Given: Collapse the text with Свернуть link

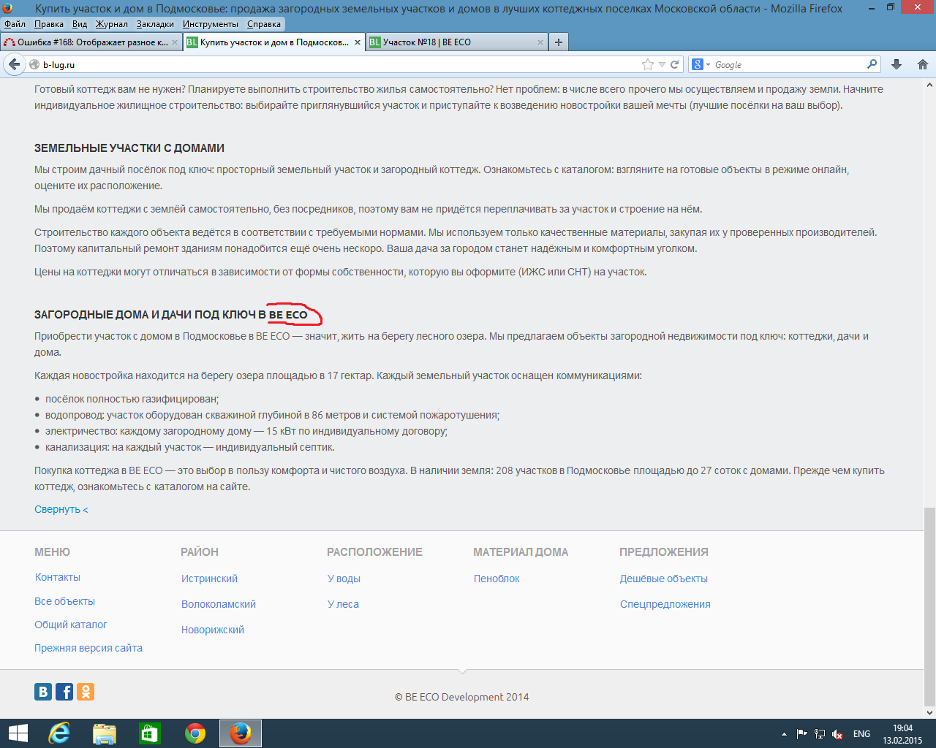Looking at the screenshot, I should tap(61, 509).
